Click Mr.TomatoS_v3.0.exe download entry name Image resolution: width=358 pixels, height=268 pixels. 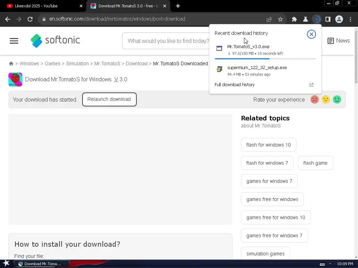[248, 47]
